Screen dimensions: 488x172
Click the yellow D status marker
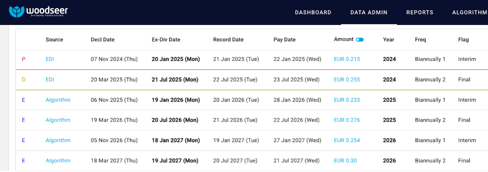tap(24, 80)
